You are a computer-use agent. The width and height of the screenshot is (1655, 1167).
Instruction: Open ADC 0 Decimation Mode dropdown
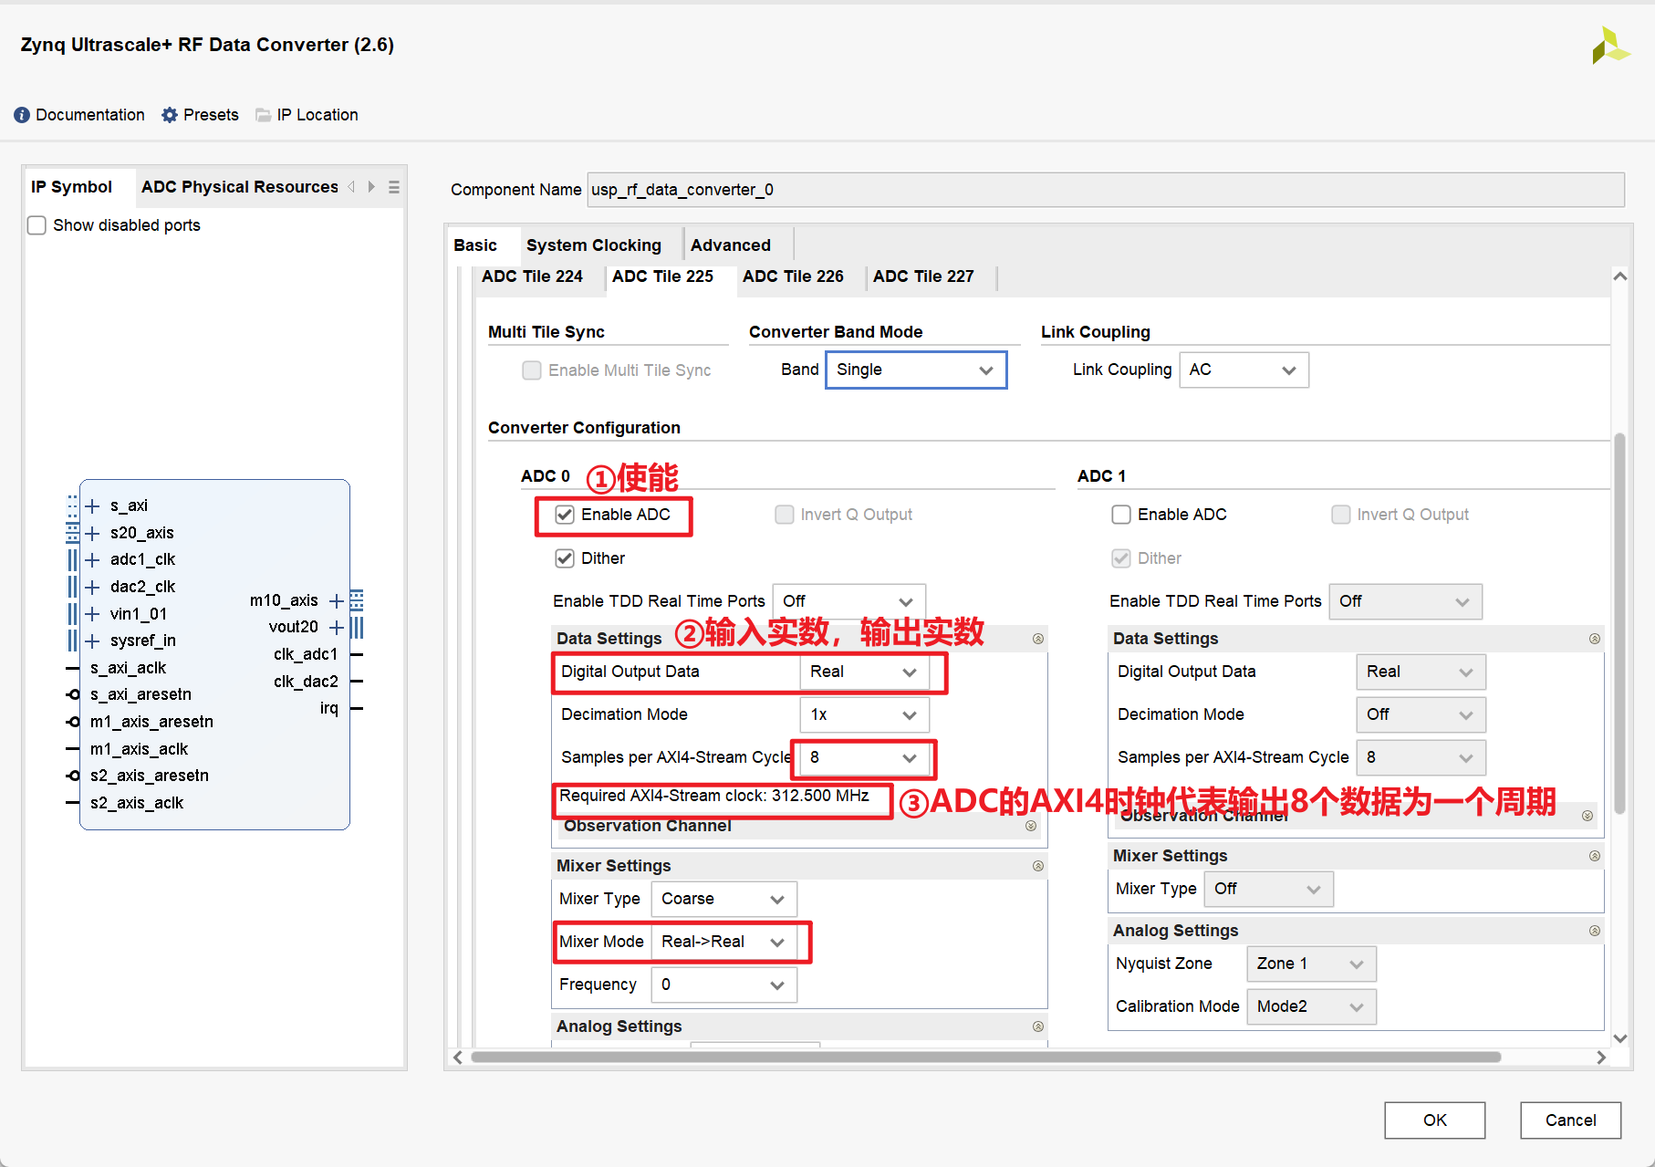864,715
